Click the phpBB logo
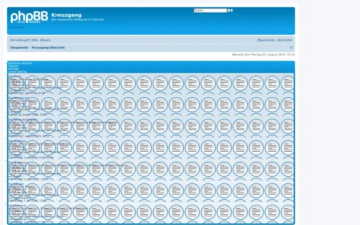The height and width of the screenshot is (225, 360). click(29, 17)
